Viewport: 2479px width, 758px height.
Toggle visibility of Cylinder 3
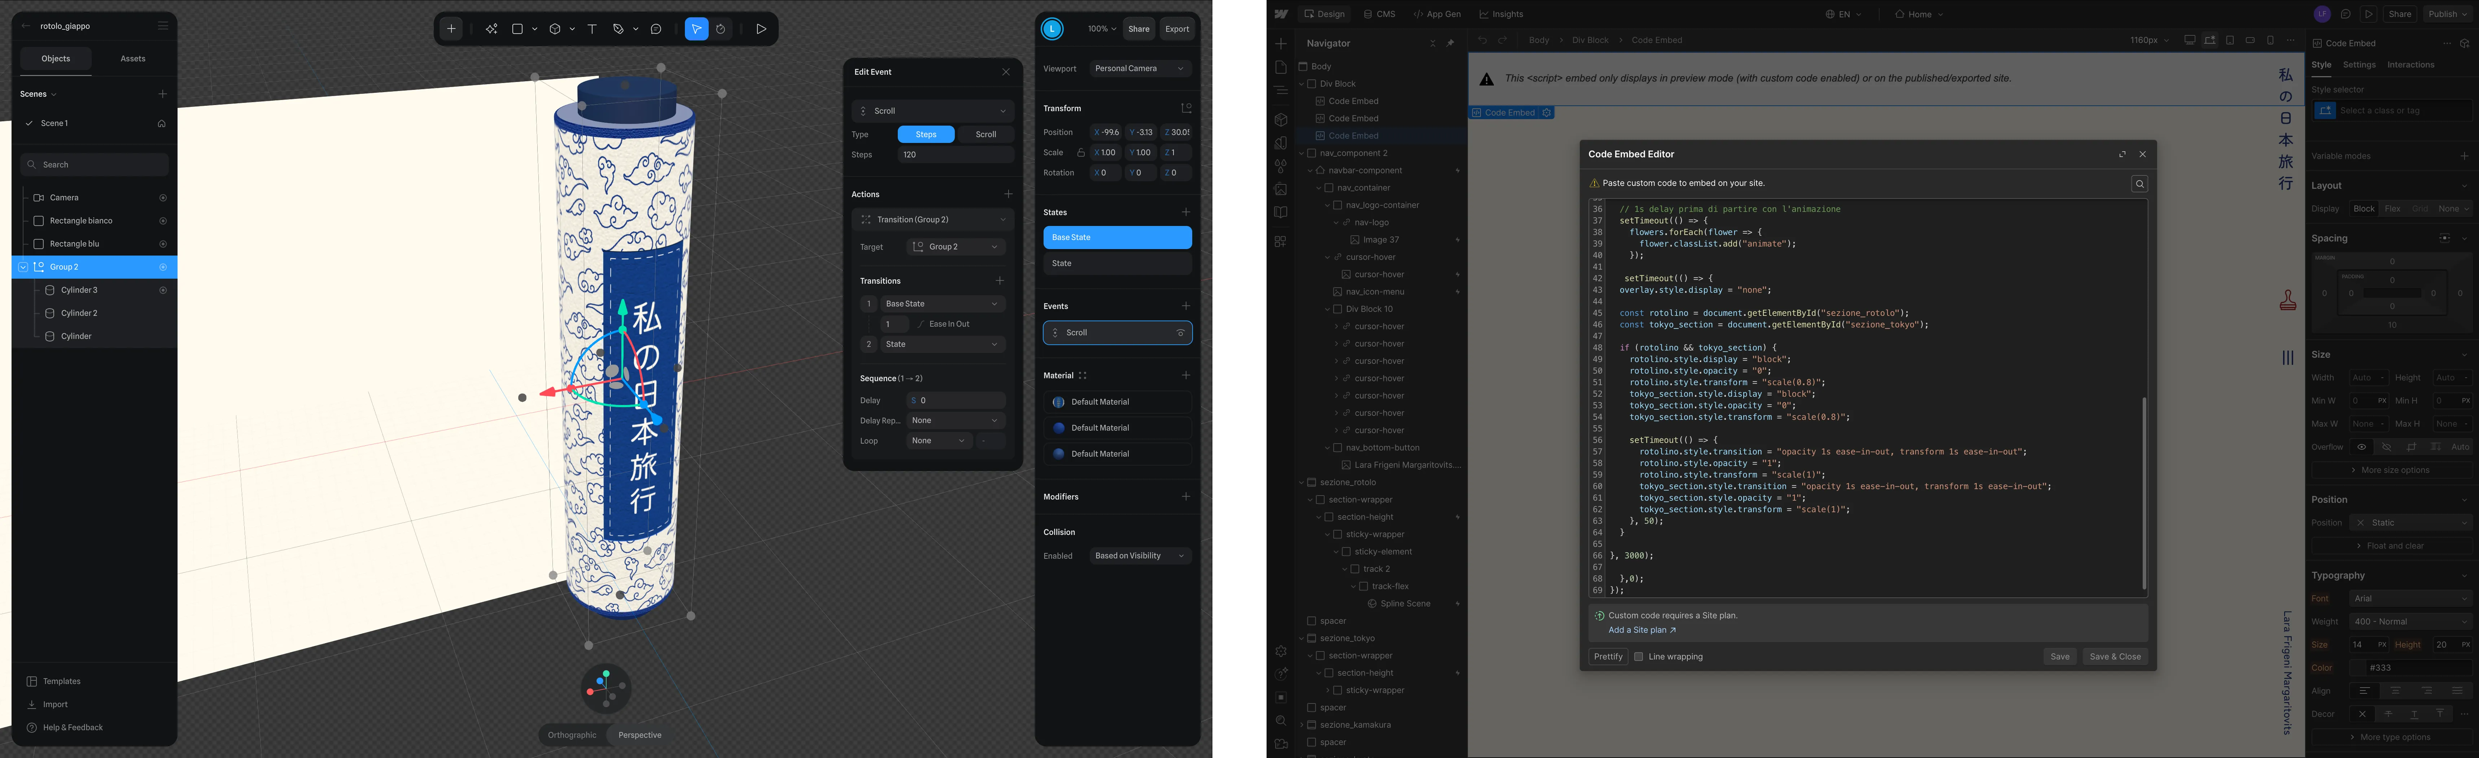(163, 290)
